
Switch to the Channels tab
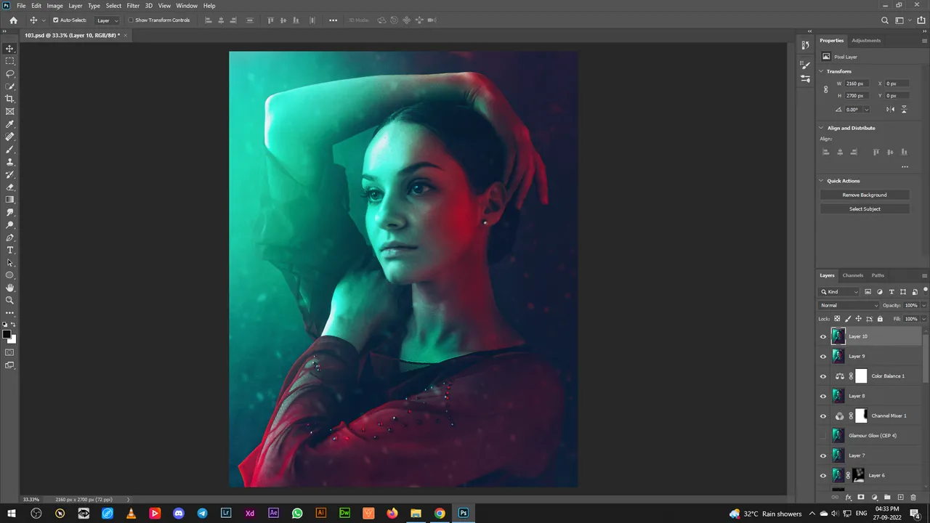point(853,275)
